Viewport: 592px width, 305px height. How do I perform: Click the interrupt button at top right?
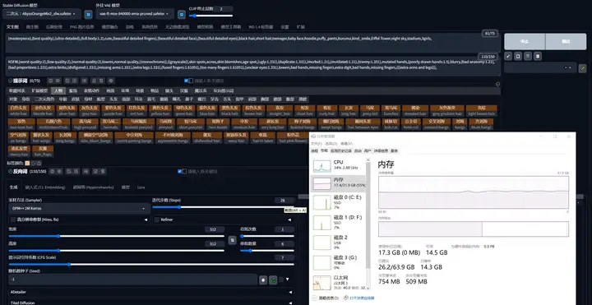525,42
